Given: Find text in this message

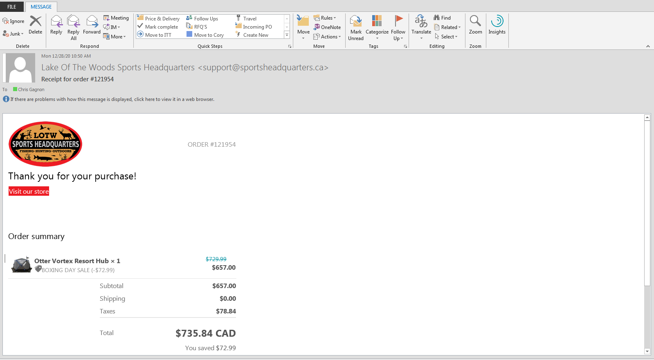Looking at the screenshot, I should tap(442, 18).
